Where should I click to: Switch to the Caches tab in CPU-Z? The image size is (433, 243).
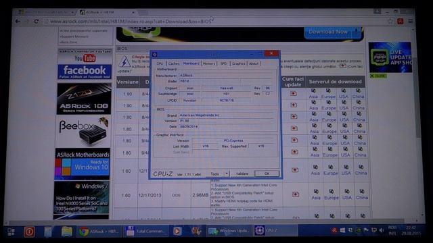pos(174,63)
